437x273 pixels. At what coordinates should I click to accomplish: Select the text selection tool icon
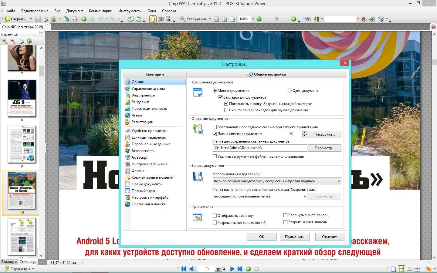coord(168,19)
